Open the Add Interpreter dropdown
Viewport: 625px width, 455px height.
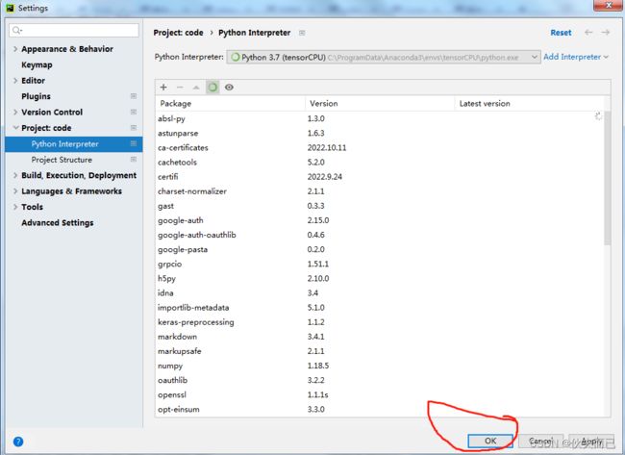(576, 57)
